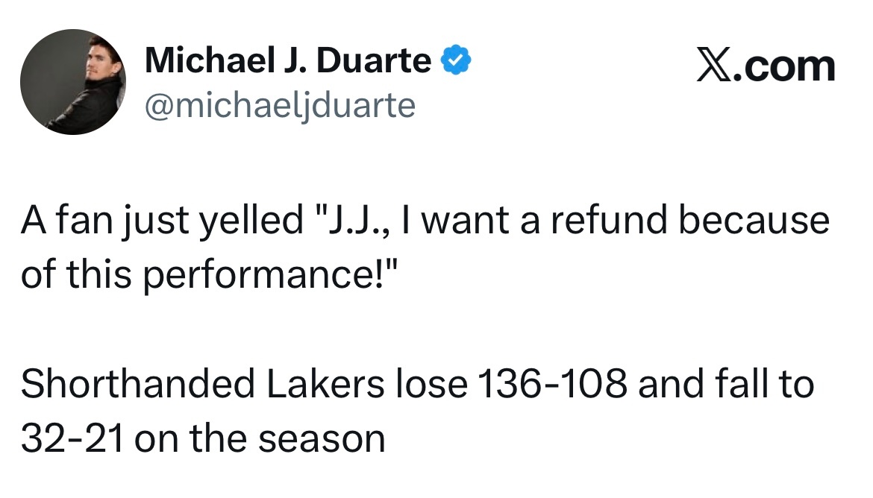
Task: Click the word "refund" in the tweet
Action: point(609,220)
